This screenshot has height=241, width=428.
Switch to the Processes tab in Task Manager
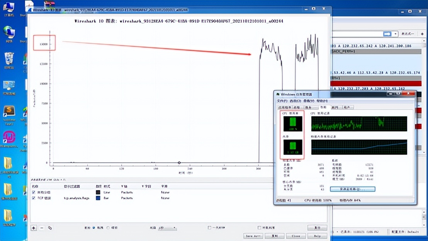[297, 107]
